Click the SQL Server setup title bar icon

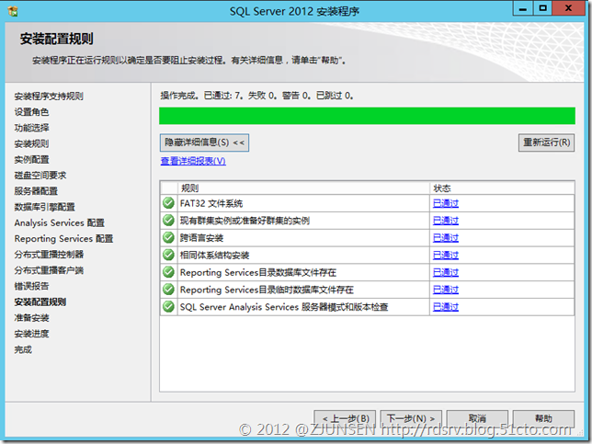tap(13, 11)
